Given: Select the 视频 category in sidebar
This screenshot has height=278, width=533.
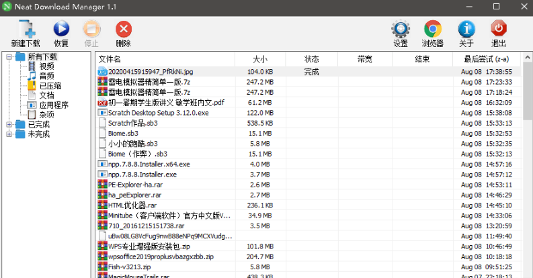Looking at the screenshot, I should pyautogui.click(x=46, y=66).
